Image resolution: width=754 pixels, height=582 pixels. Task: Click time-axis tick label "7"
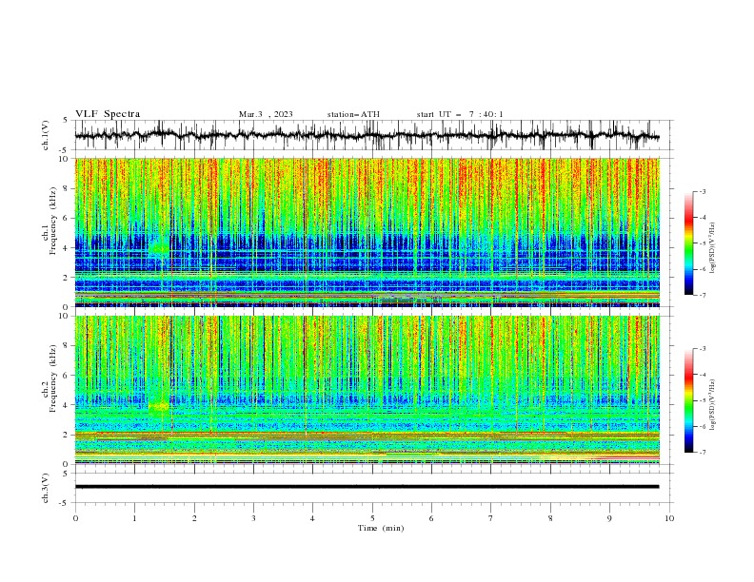[491, 518]
